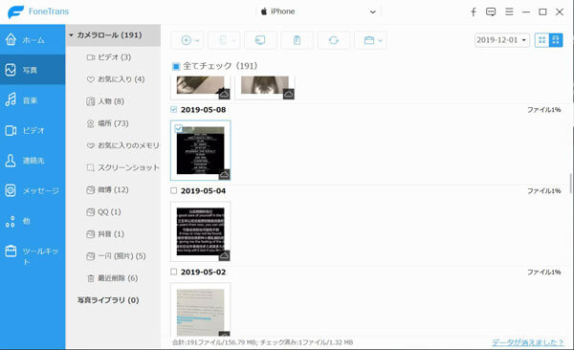Click ファイル1% label for 2019-05-08
The height and width of the screenshot is (350, 574).
(544, 110)
